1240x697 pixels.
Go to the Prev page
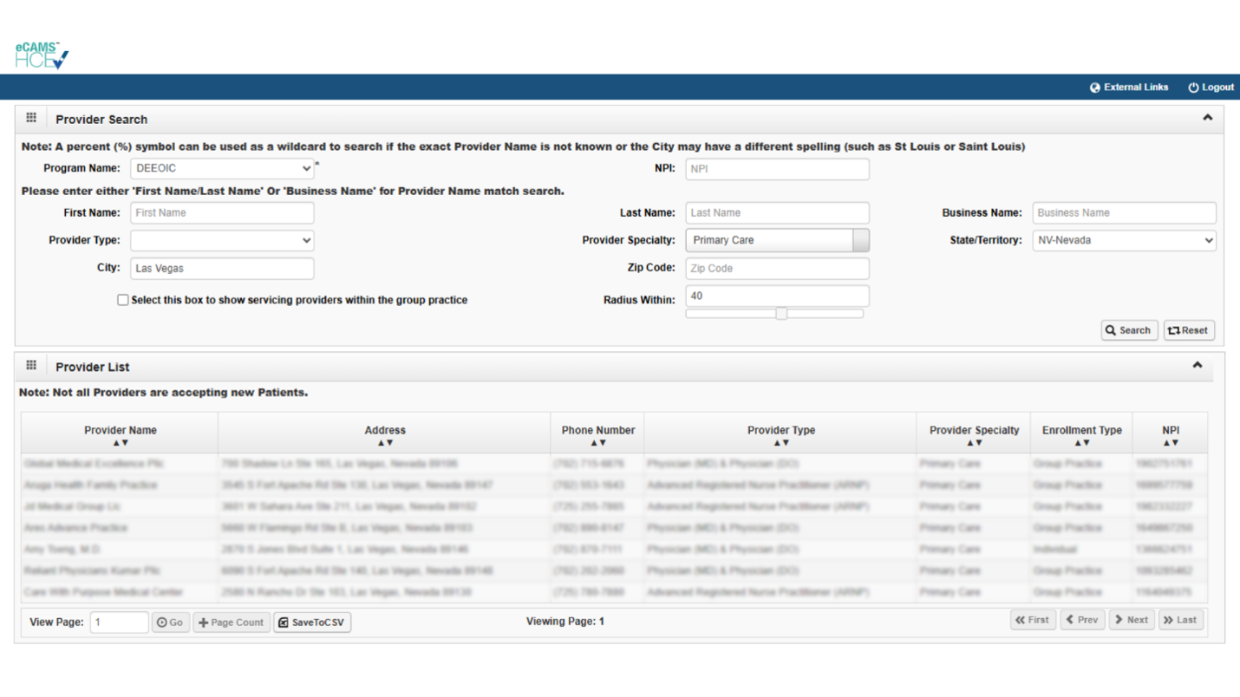click(1082, 620)
